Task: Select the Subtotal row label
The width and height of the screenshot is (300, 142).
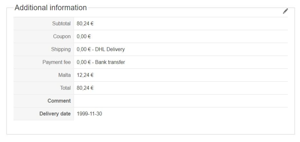Action: coord(62,24)
